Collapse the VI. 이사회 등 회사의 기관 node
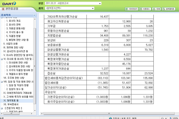The image size is (179, 119). tap(2, 59)
